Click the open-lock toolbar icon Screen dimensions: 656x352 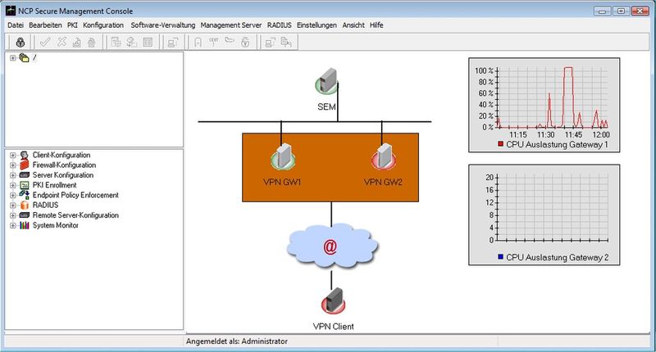(x=245, y=43)
